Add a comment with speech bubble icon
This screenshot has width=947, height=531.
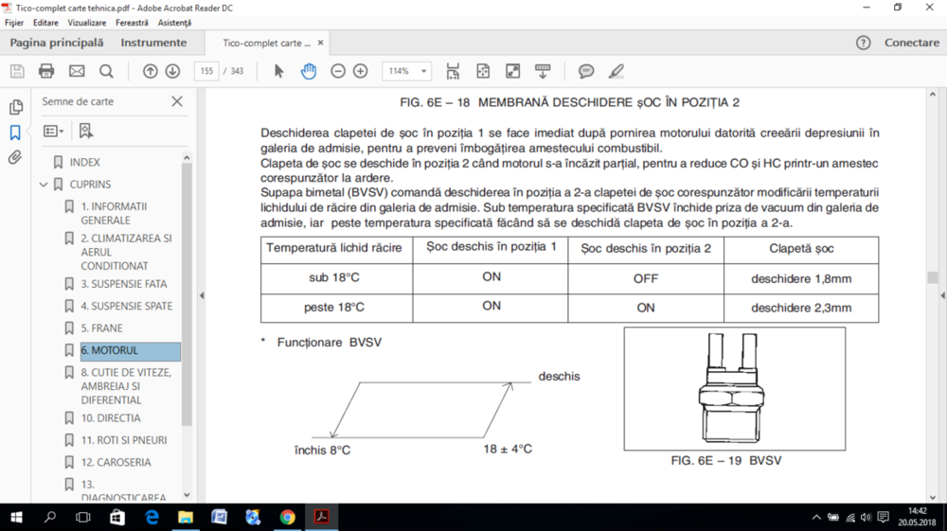(x=586, y=71)
